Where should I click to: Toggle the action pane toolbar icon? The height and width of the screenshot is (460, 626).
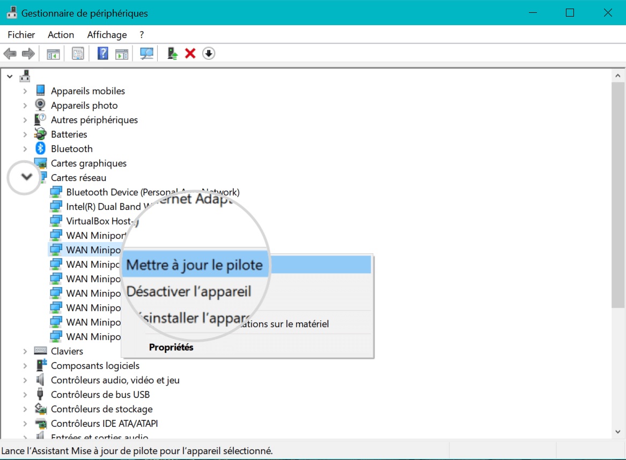click(122, 54)
